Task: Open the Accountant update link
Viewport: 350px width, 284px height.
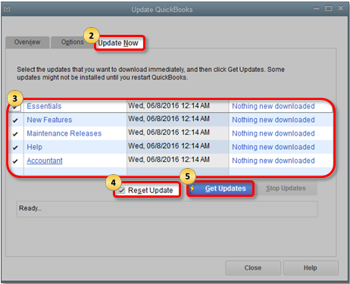Action: (45, 161)
